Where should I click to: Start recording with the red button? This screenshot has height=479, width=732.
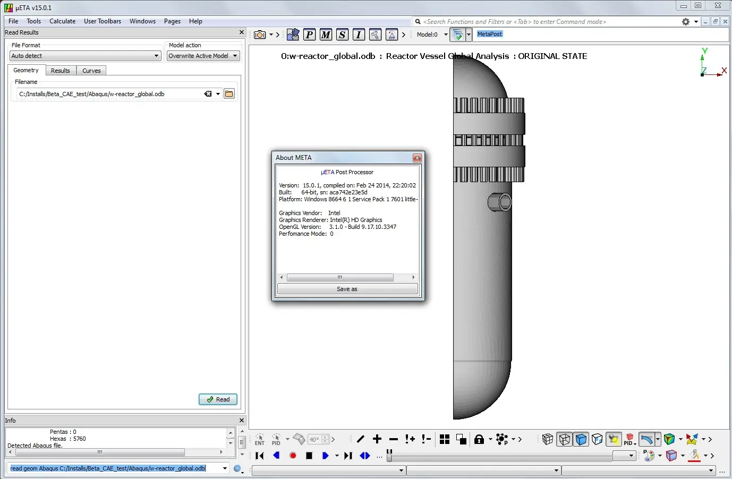tap(293, 456)
